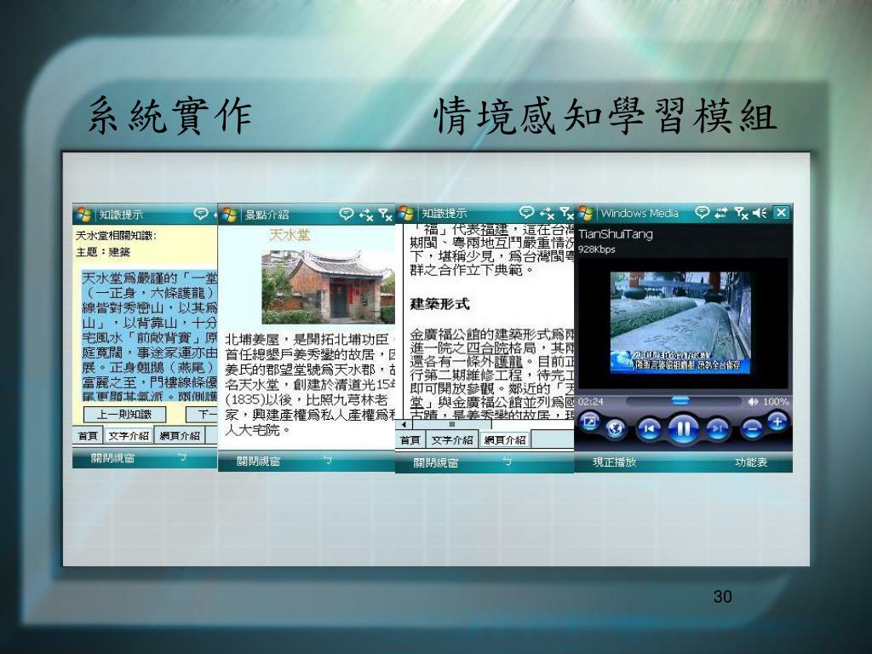872x654 pixels.
Task: Switch to 網頁介紹 tab in the 主題：建築 screen
Action: (x=179, y=436)
